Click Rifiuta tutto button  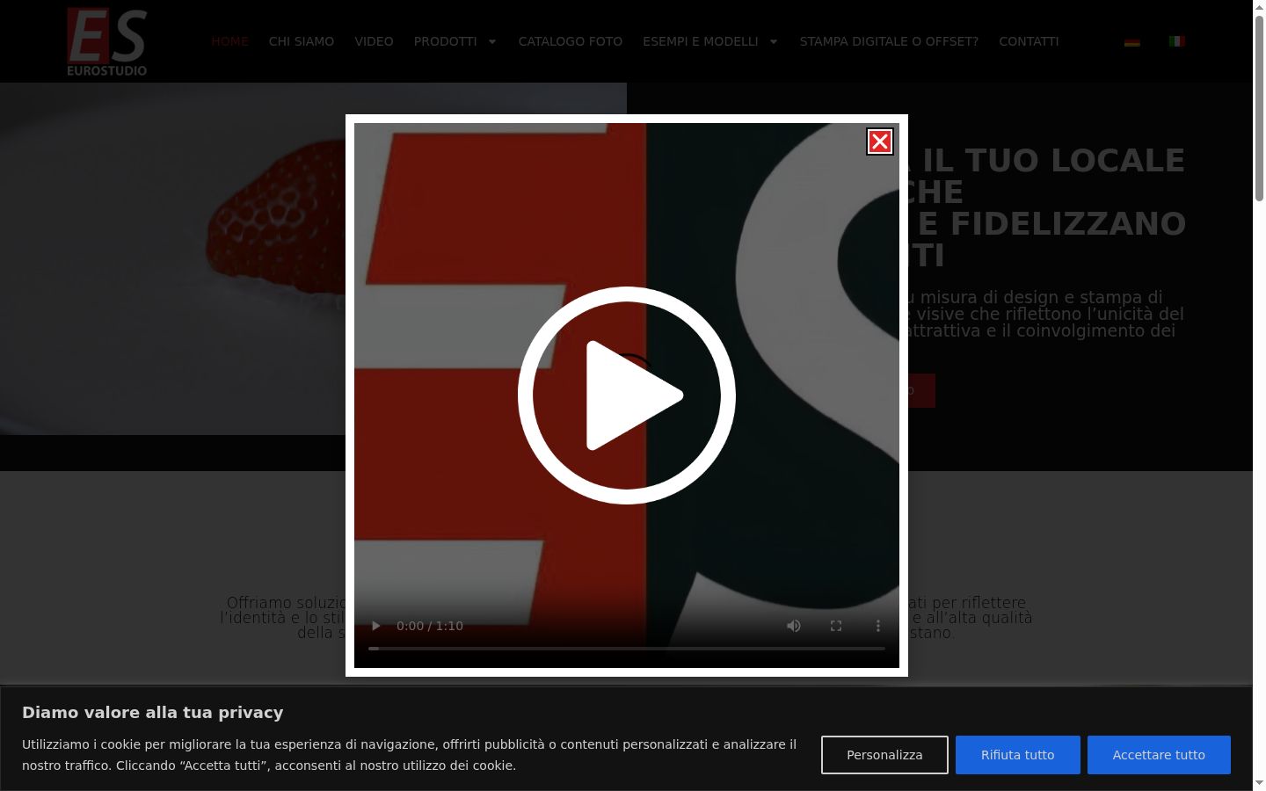tap(1018, 755)
